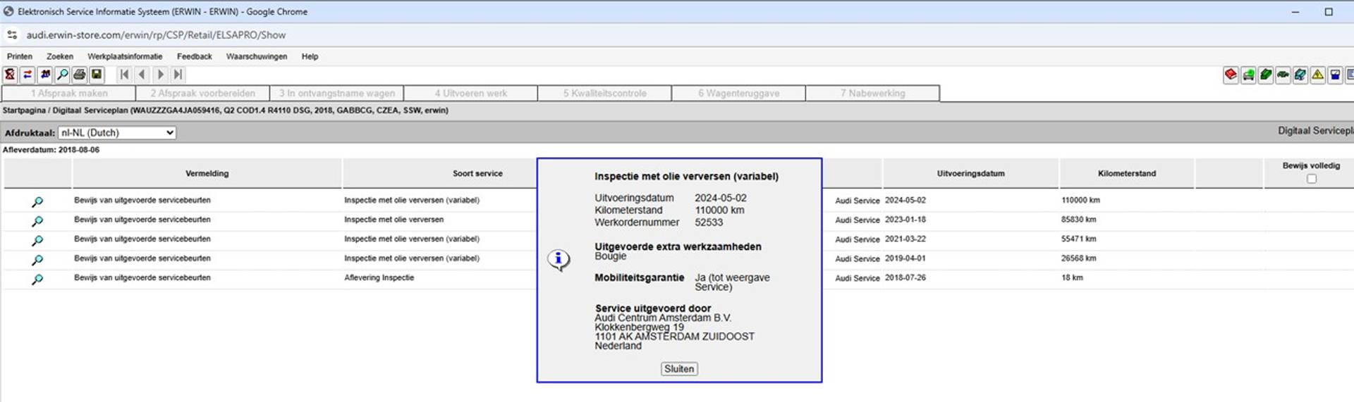Click the teal car diagnostics icon
This screenshot has width=1354, height=402.
(x=1300, y=75)
